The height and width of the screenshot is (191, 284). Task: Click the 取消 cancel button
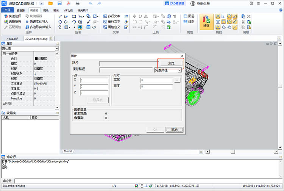(x=174, y=130)
